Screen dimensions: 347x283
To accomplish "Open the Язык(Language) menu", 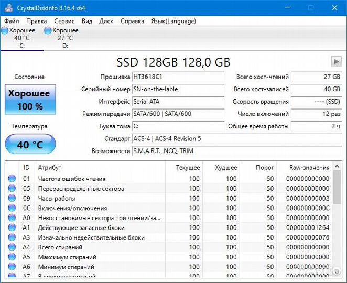I will (x=173, y=21).
